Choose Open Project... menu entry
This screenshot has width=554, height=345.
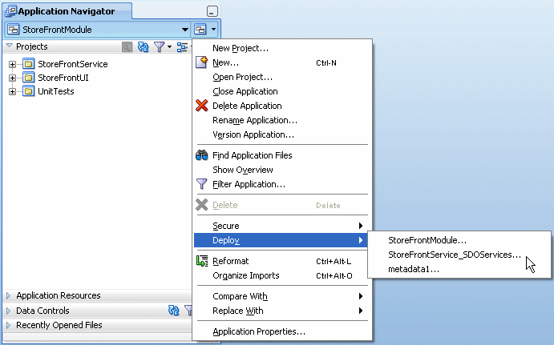click(x=283, y=78)
